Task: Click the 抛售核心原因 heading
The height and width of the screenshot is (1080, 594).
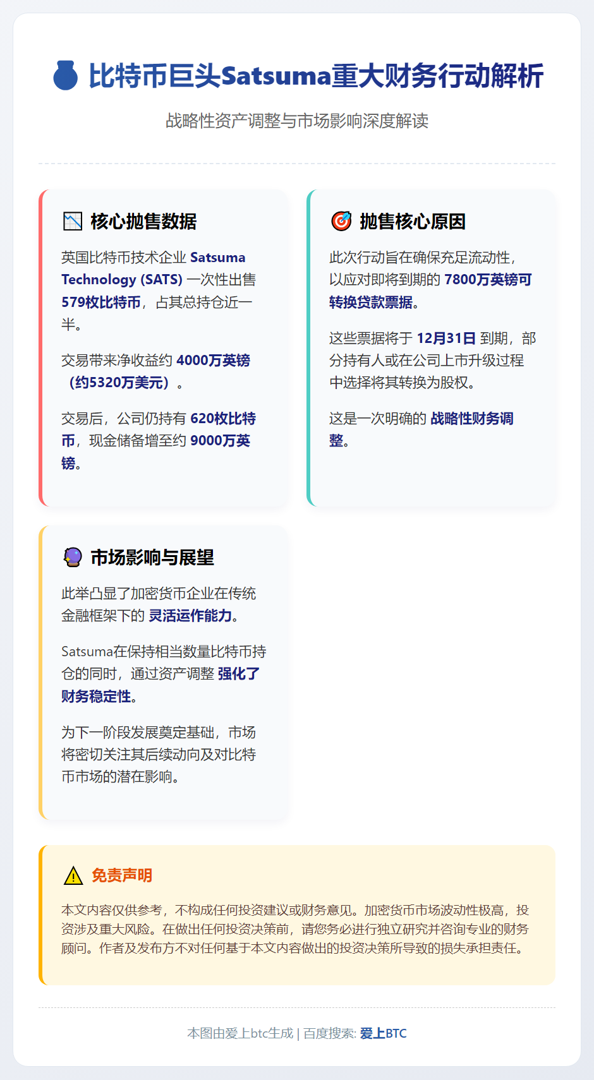Action: coord(413,221)
